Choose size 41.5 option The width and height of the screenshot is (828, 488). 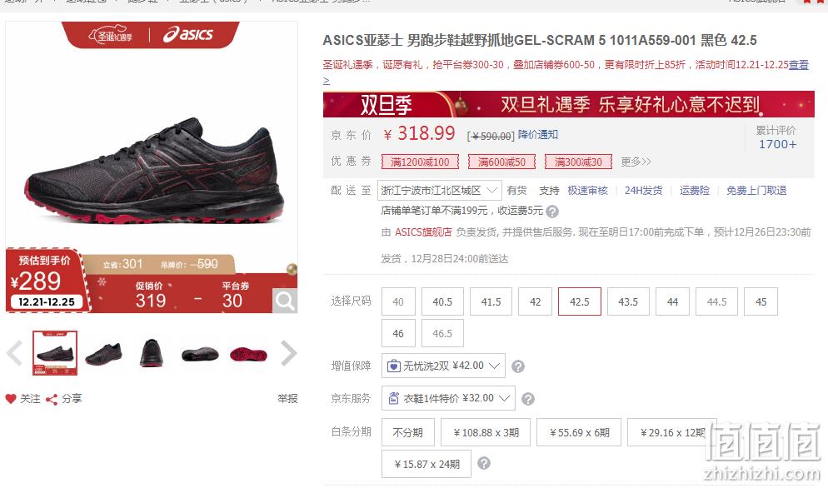click(x=491, y=301)
